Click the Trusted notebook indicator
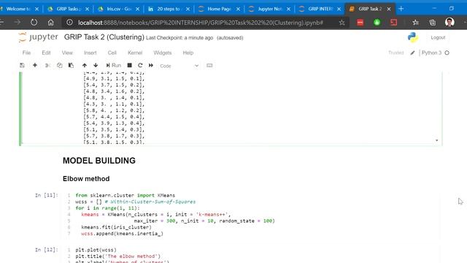The height and width of the screenshot is (263, 467). click(395, 53)
